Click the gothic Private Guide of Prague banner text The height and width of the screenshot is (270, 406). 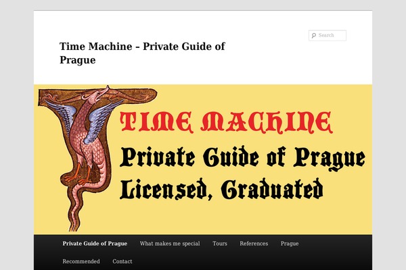point(242,157)
